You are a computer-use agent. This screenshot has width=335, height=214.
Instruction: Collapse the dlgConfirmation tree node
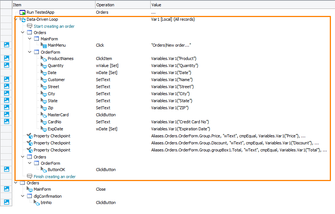pyautogui.click(x=23, y=196)
